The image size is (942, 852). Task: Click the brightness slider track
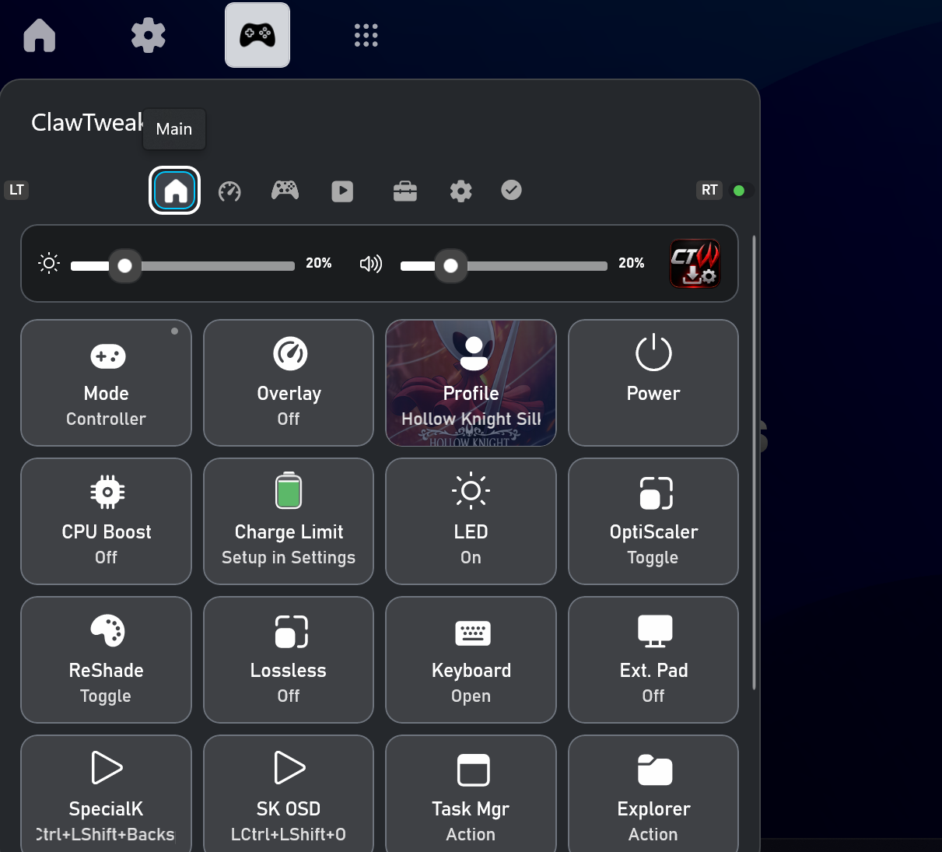(183, 266)
